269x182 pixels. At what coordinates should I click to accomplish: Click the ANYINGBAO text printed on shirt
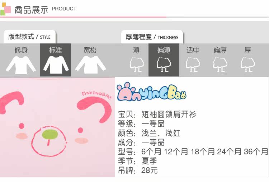point(97,95)
